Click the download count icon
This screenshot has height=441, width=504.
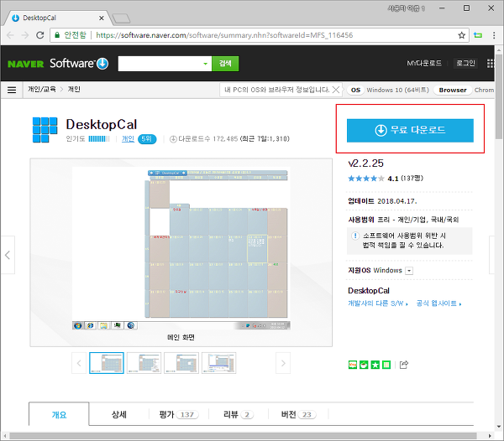click(x=173, y=139)
